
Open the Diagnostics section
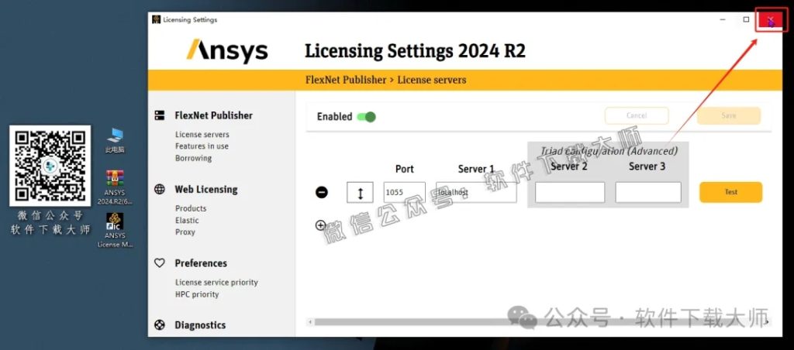(x=200, y=324)
